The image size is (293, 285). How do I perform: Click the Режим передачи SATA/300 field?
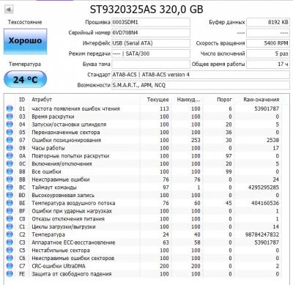pyautogui.click(x=151, y=53)
